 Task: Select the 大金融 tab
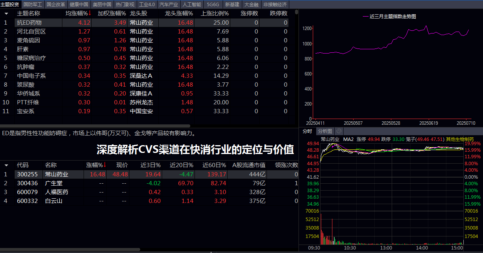(x=252, y=5)
